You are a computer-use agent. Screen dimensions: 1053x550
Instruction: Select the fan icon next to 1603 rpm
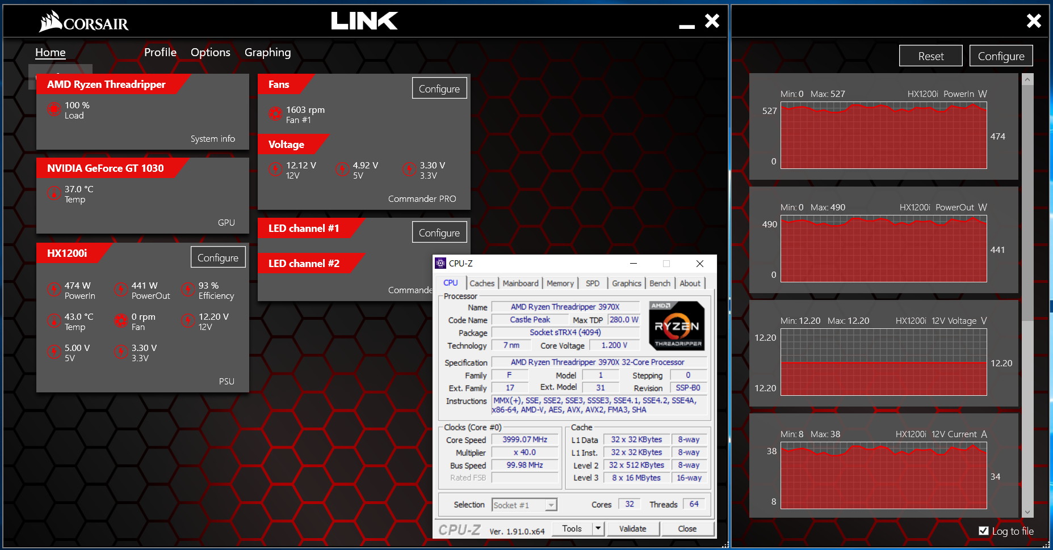coord(275,113)
